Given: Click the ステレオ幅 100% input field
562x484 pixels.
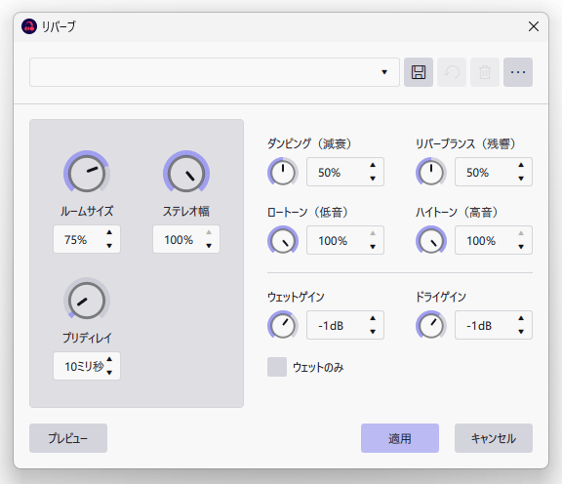Looking at the screenshot, I should tap(186, 239).
